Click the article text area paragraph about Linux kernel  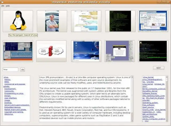pos(85,95)
